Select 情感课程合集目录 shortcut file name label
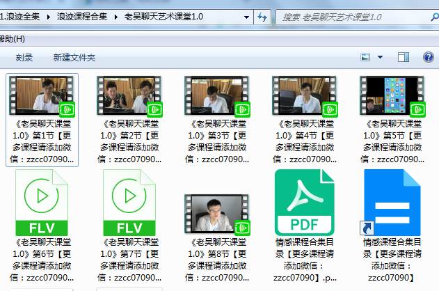 click(392, 260)
